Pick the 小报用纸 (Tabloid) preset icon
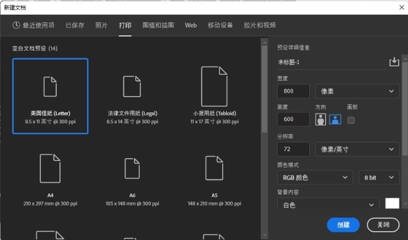This screenshot has height=240, width=408. 214,86
